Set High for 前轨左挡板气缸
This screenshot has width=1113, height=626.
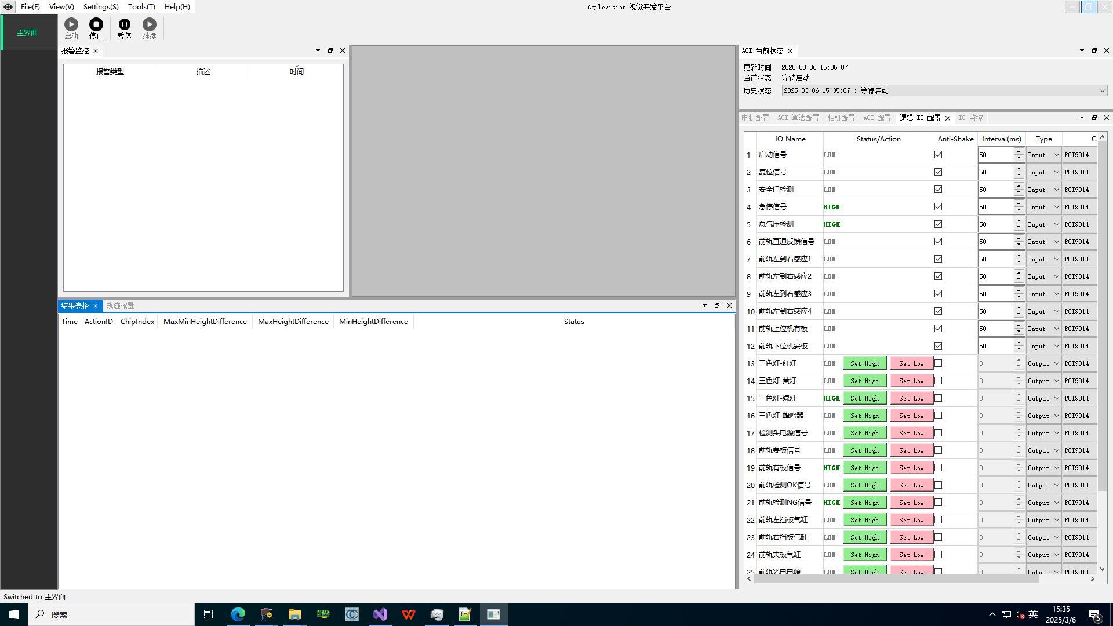(865, 520)
